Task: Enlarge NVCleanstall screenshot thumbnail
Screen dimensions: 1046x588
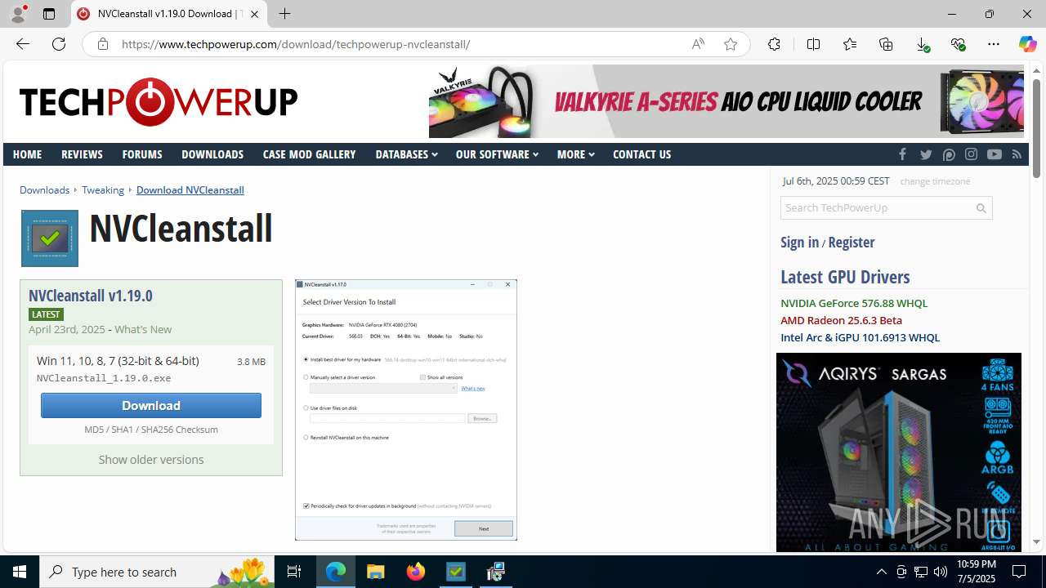Action: 406,409
